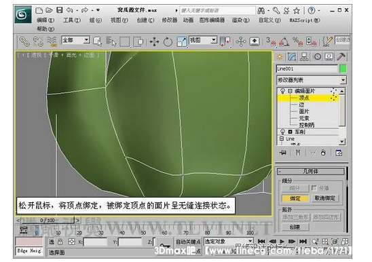
Task: Click the Pin Stack icon
Action: (283, 153)
